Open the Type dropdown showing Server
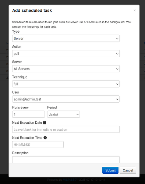145x184 pixels. pyautogui.click(x=66, y=38)
